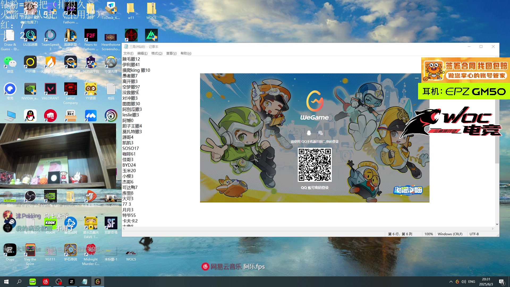Select WOC5 zip archive on desktop
Image resolution: width=510 pixels, height=287 pixels.
click(x=151, y=11)
